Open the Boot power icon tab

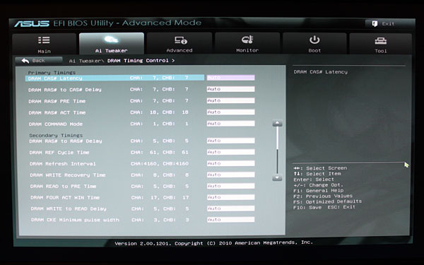point(314,40)
